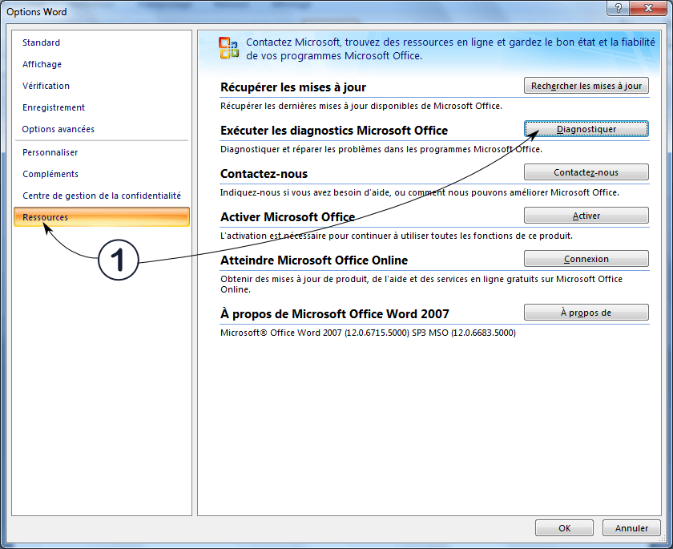Click the help question mark icon
The height and width of the screenshot is (549, 673).
618,9
